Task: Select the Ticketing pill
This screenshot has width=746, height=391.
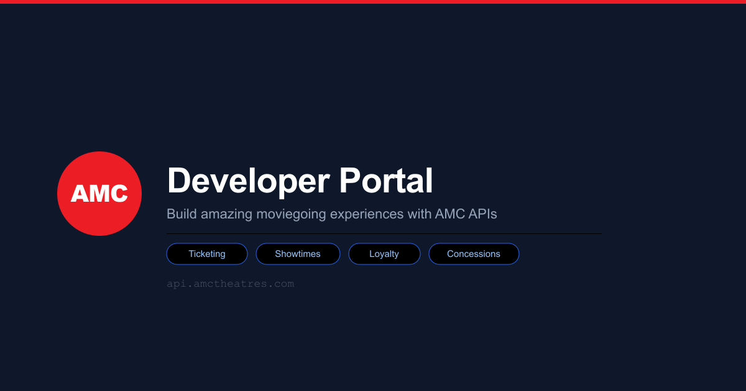Action: (207, 254)
